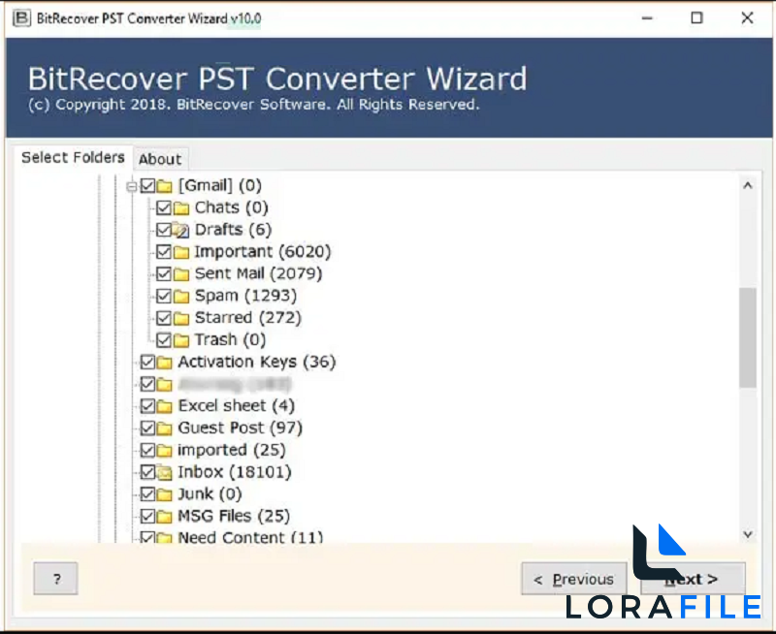Uncheck the Spam (1293) checkbox
Image resolution: width=776 pixels, height=634 pixels.
[x=164, y=296]
